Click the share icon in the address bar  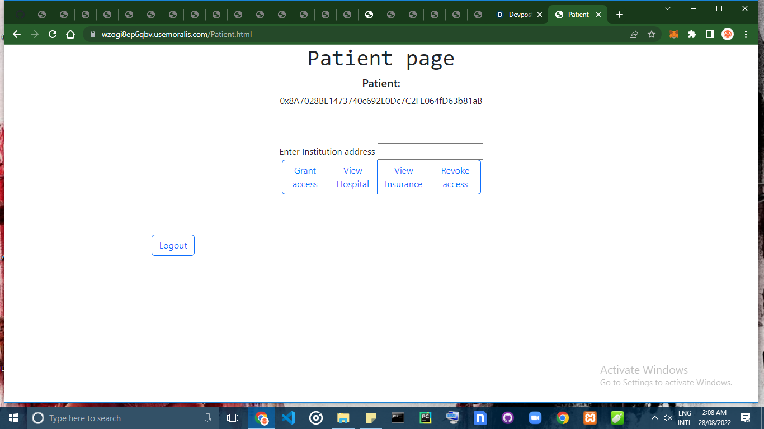pos(633,34)
